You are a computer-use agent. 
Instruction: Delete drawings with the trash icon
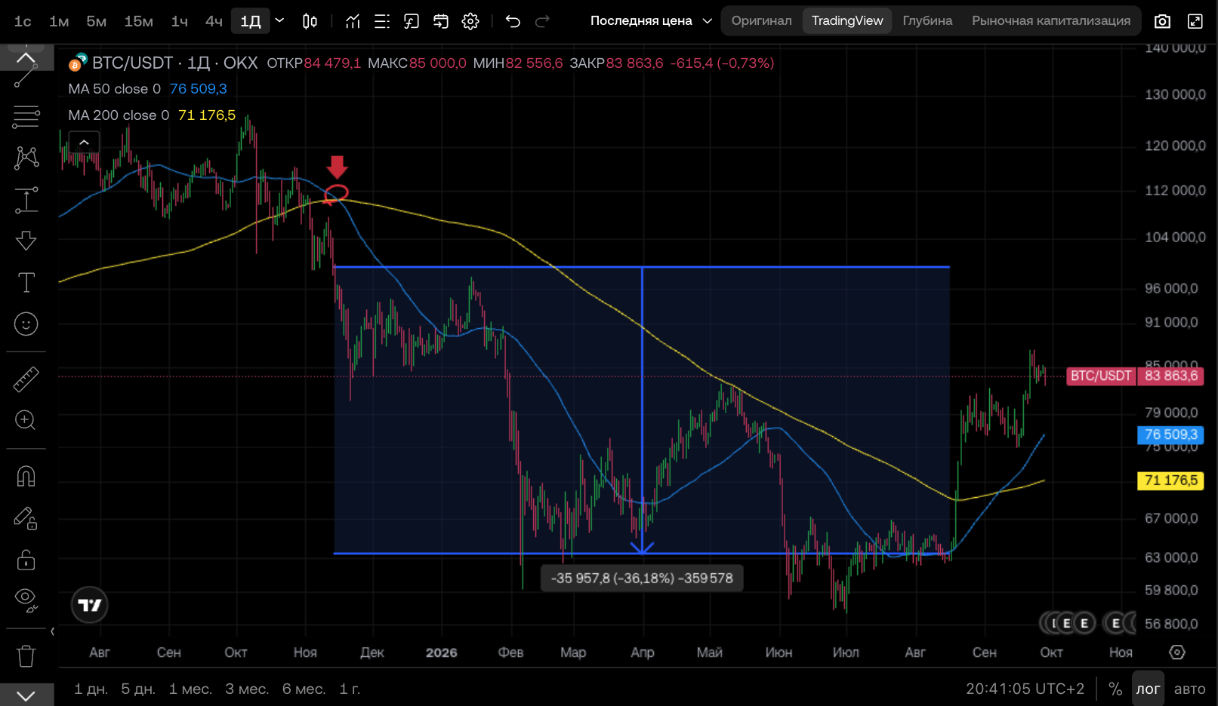point(26,656)
